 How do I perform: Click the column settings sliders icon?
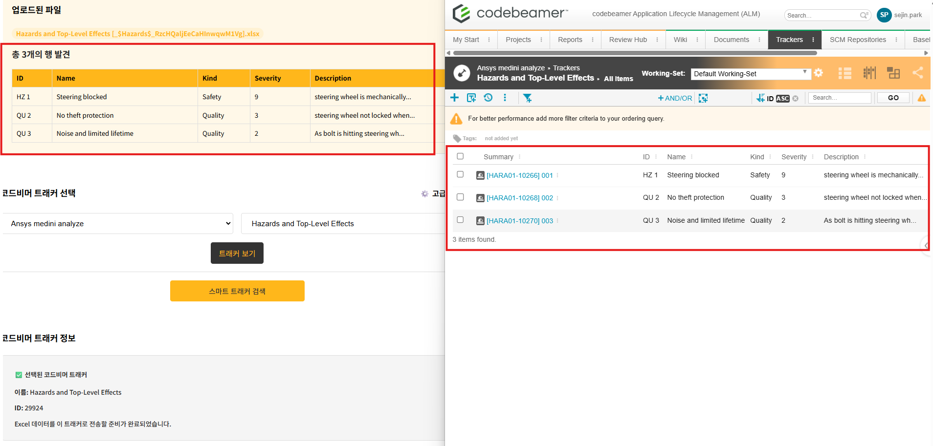coord(869,73)
